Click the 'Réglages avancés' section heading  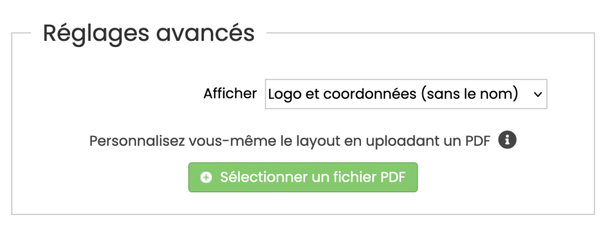pyautogui.click(x=148, y=33)
